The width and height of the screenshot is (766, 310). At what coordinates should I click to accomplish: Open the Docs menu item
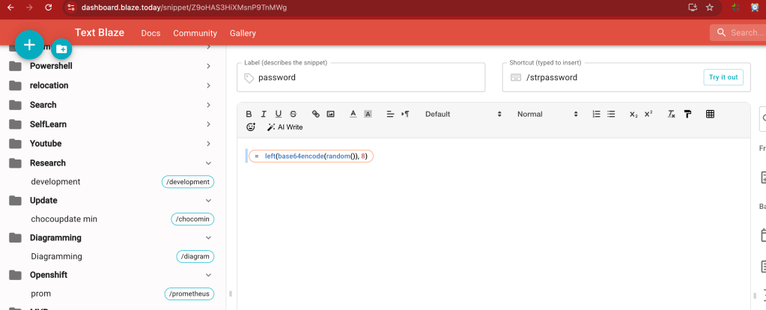tap(151, 33)
